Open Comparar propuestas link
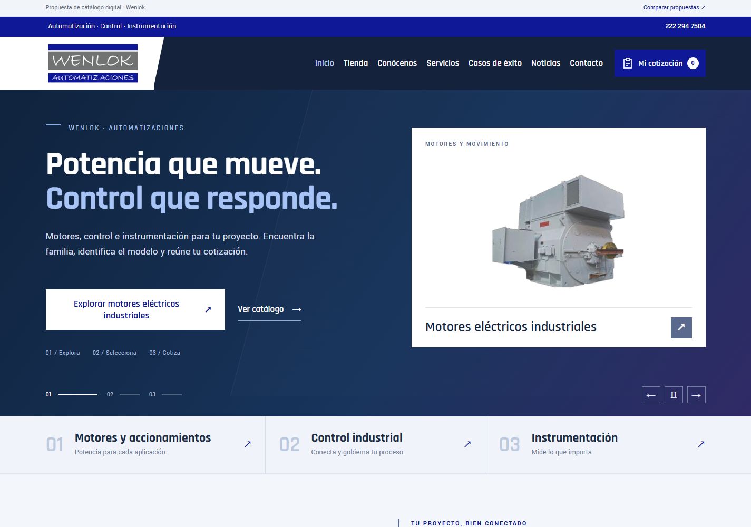751x527 pixels. (x=674, y=7)
